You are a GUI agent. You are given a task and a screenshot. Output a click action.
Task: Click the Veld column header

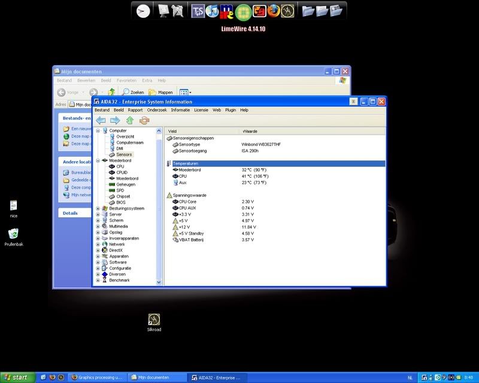click(x=202, y=131)
